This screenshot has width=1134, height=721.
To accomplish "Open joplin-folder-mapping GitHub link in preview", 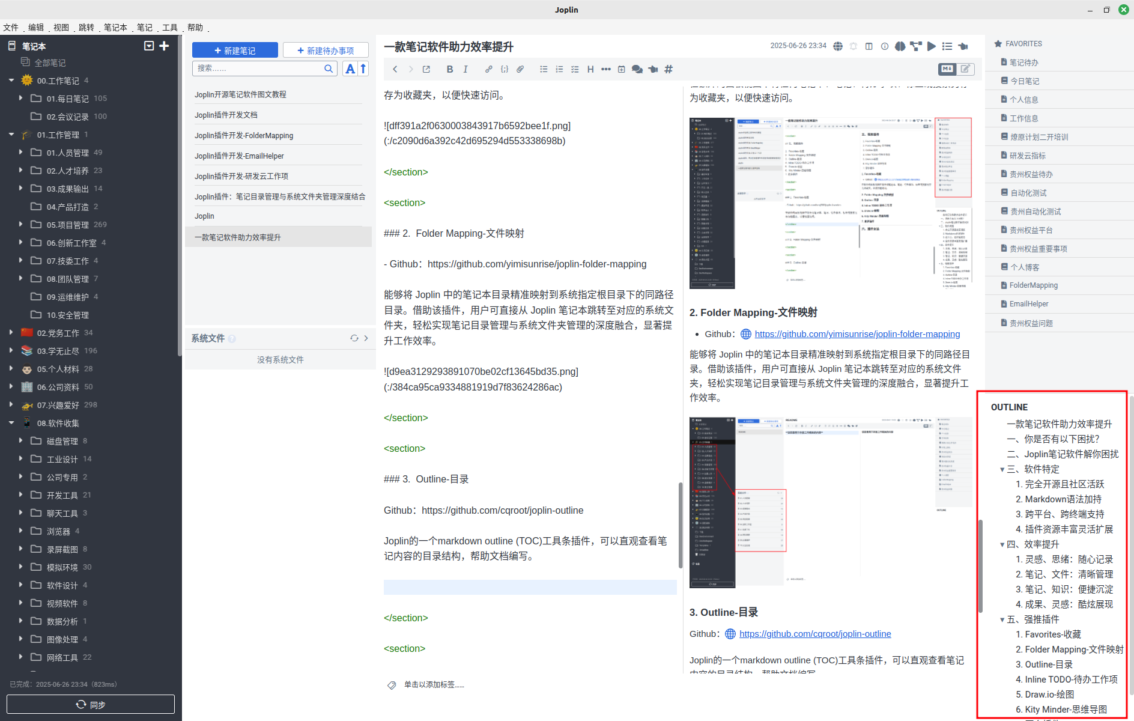I will [x=857, y=334].
